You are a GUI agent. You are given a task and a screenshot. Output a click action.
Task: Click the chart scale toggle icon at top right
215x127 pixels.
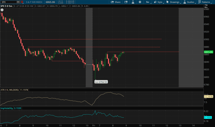pos(206,6)
